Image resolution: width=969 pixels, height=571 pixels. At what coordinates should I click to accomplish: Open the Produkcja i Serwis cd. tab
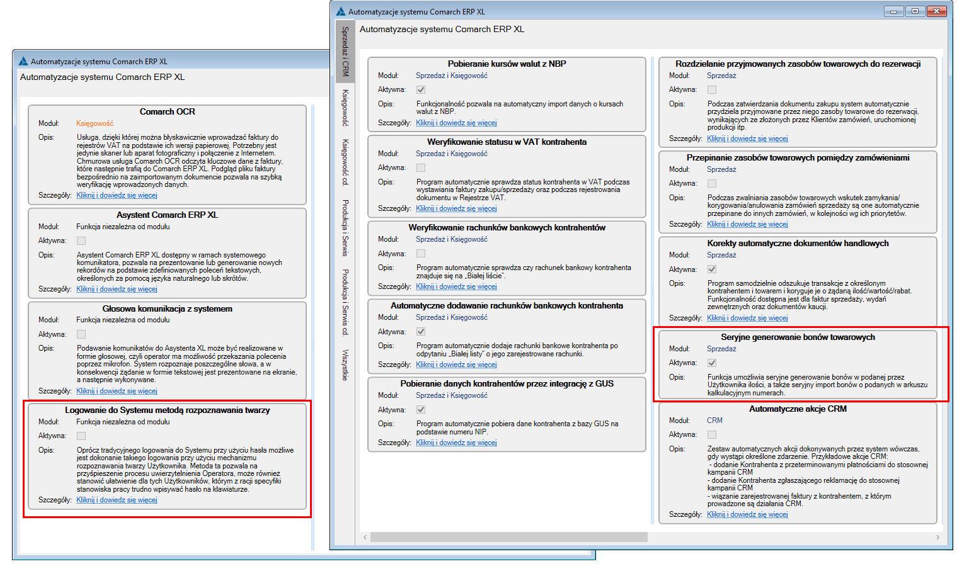tap(345, 302)
